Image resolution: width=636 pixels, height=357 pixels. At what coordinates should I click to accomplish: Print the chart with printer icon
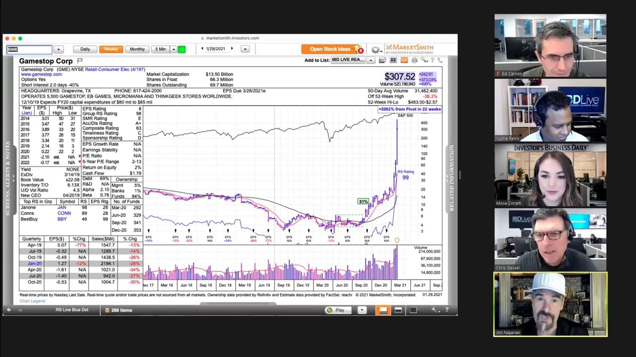[414, 60]
